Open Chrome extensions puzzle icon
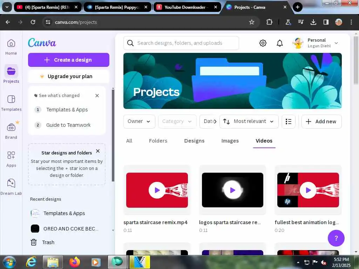Image resolution: width=359 pixels, height=269 pixels. click(270, 22)
